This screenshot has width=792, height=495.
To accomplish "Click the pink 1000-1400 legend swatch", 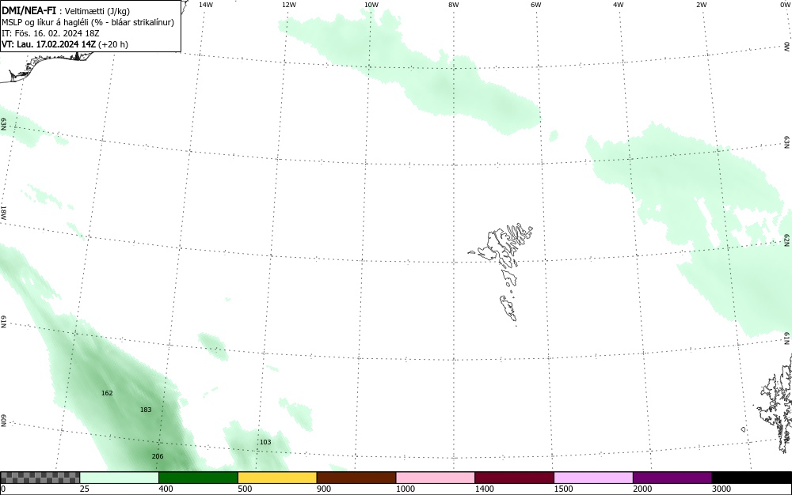I will click(x=436, y=478).
